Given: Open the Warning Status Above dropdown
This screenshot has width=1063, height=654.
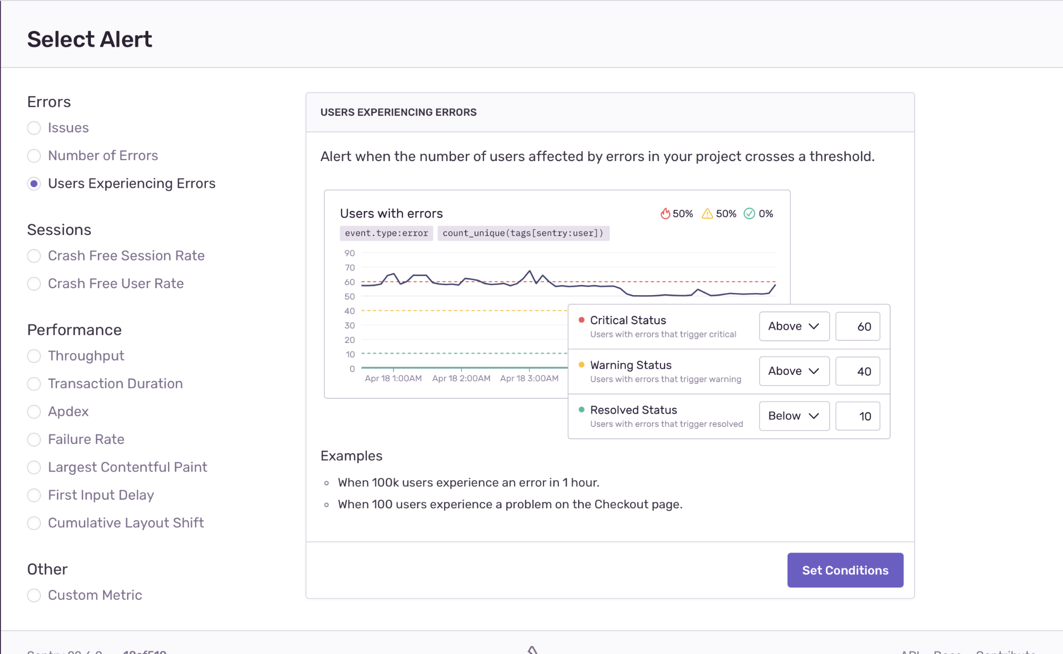Looking at the screenshot, I should click(x=793, y=371).
